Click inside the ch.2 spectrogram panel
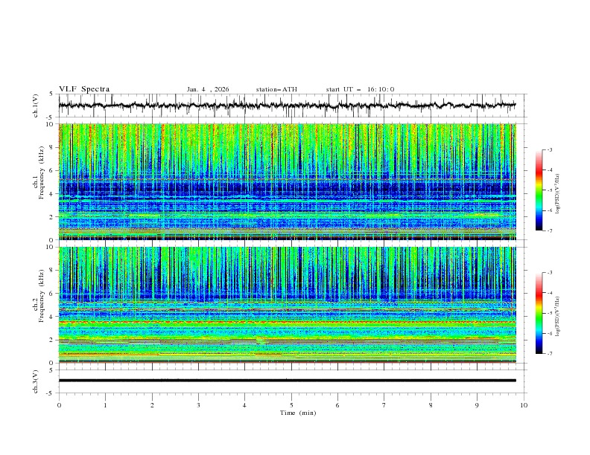Viewport: 590px width, 455px height. tap(287, 305)
